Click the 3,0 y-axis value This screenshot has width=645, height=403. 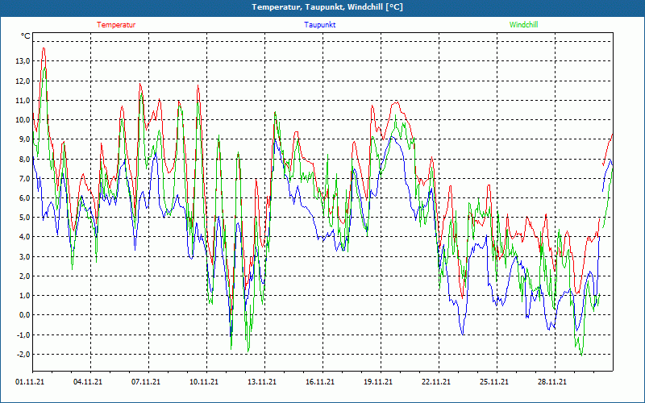pos(24,256)
